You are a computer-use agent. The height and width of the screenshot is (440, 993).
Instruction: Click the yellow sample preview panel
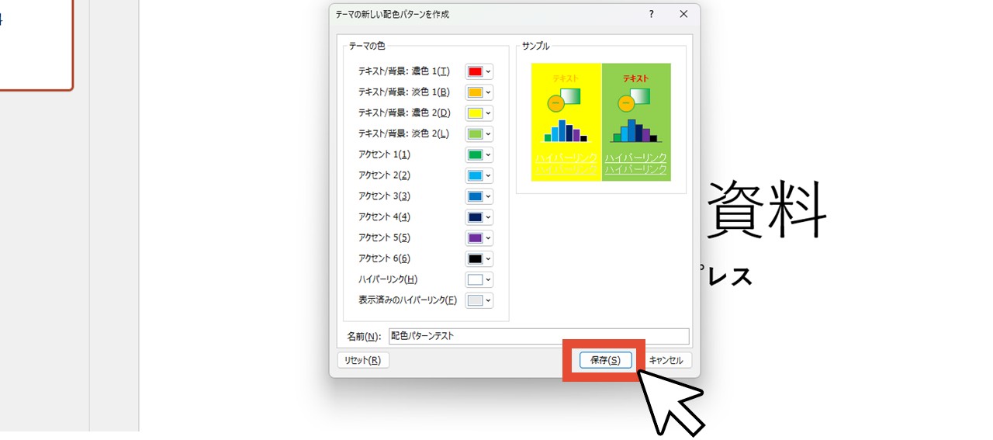click(566, 122)
